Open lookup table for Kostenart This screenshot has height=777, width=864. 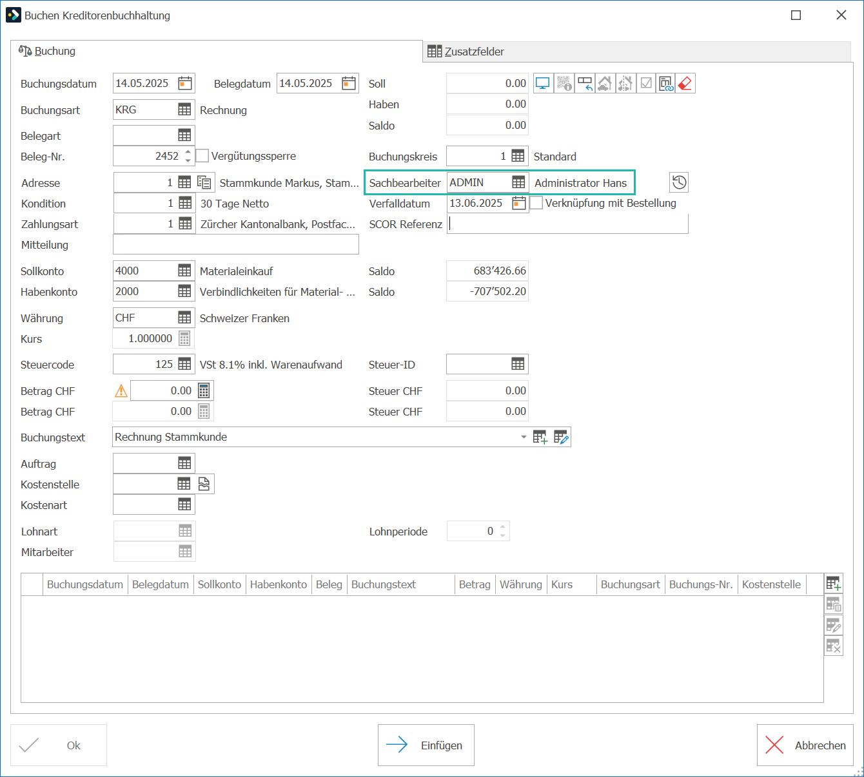click(184, 504)
